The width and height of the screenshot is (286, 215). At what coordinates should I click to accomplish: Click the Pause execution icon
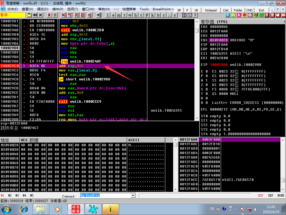point(55,15)
